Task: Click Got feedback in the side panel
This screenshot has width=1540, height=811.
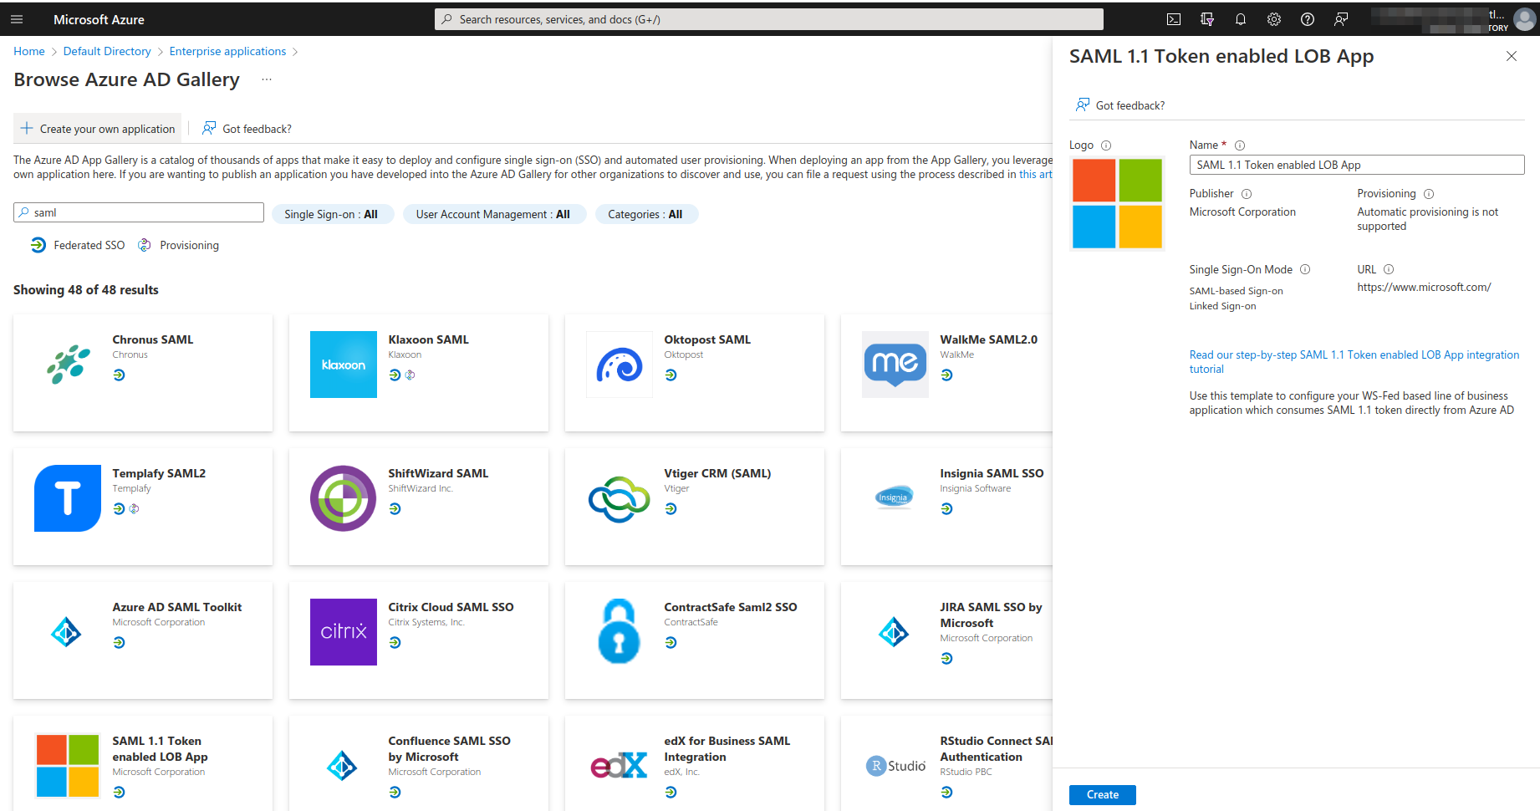Action: point(1120,105)
